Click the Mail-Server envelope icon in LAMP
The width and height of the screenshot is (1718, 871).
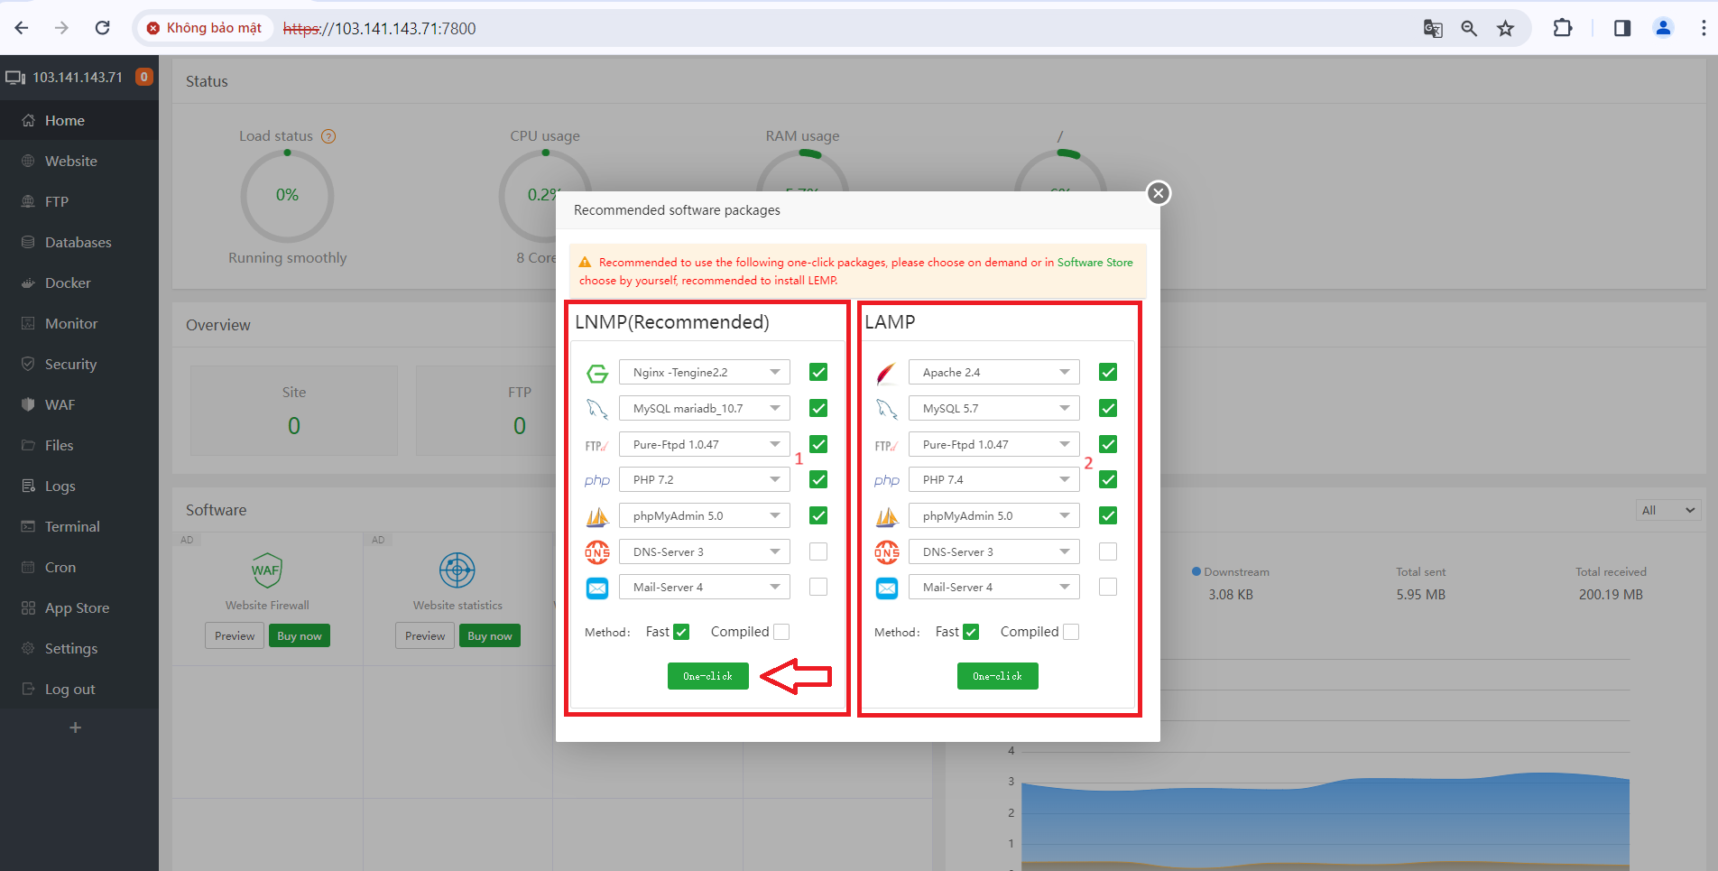point(886,588)
